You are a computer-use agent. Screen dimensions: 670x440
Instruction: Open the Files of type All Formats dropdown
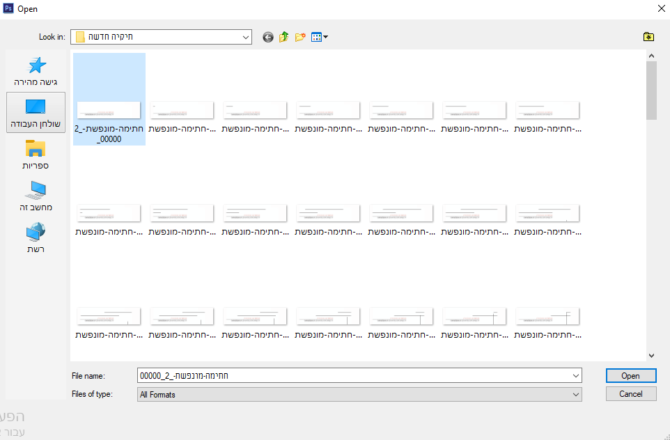click(359, 394)
